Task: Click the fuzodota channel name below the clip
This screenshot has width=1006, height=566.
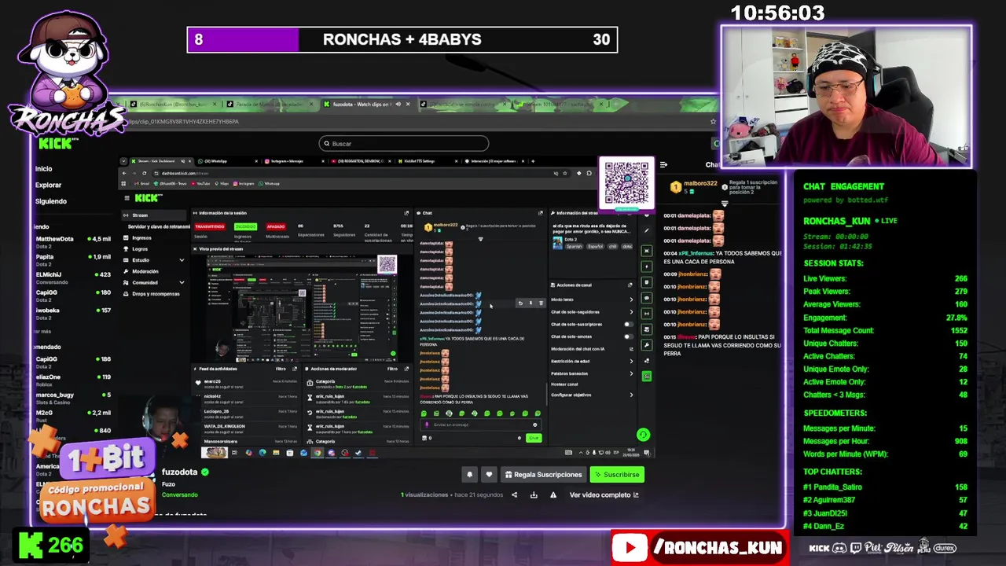Action: [179, 472]
